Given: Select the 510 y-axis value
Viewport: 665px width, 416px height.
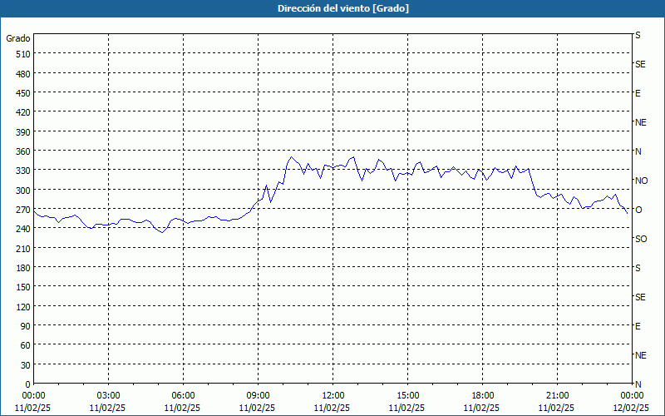Looking at the screenshot, I should (x=24, y=54).
